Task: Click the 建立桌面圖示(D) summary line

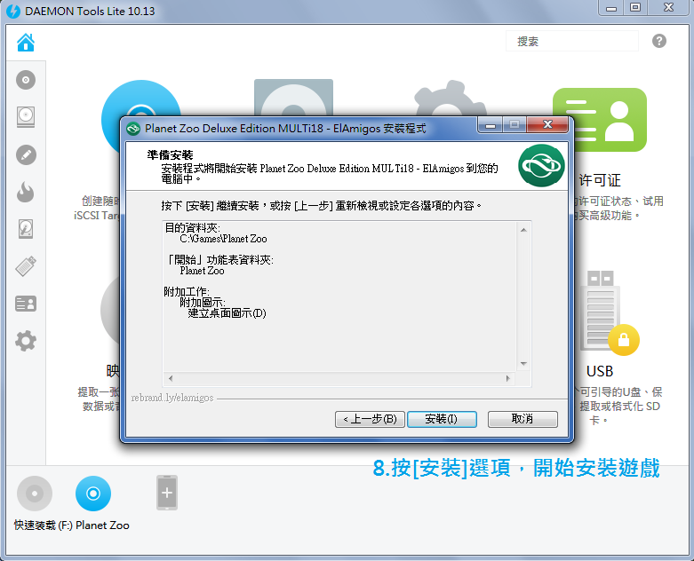Action: 227,313
